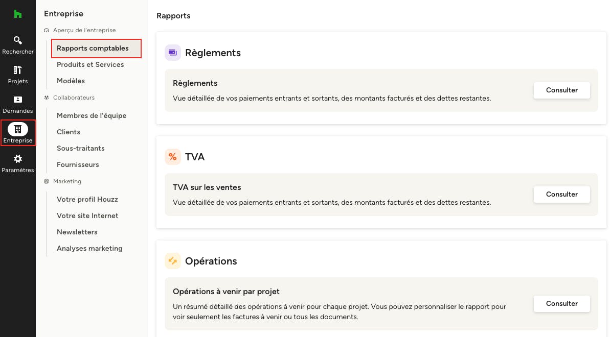Open Sous-traitants section
Screen dimensions: 611x337
pyautogui.click(x=80, y=149)
